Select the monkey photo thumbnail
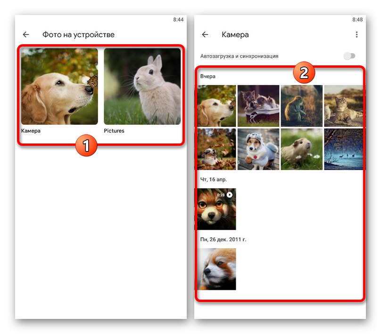The height and width of the screenshot is (334, 381). tap(302, 105)
